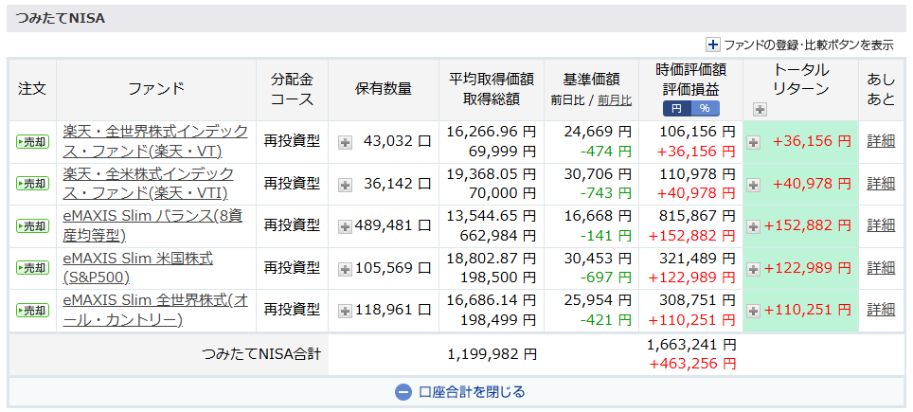The image size is (913, 412).
Task: Click 口座合計を閉じる text link
Action: 472,391
